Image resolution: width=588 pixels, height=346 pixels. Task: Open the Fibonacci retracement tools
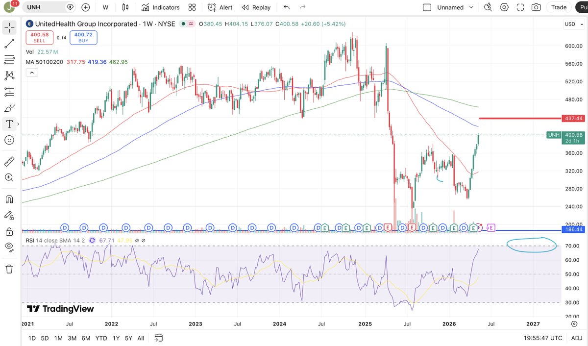(x=9, y=60)
